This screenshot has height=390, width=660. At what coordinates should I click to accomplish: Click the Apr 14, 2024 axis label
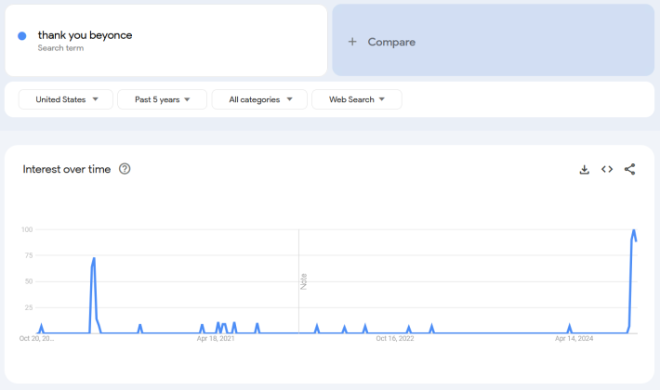574,338
